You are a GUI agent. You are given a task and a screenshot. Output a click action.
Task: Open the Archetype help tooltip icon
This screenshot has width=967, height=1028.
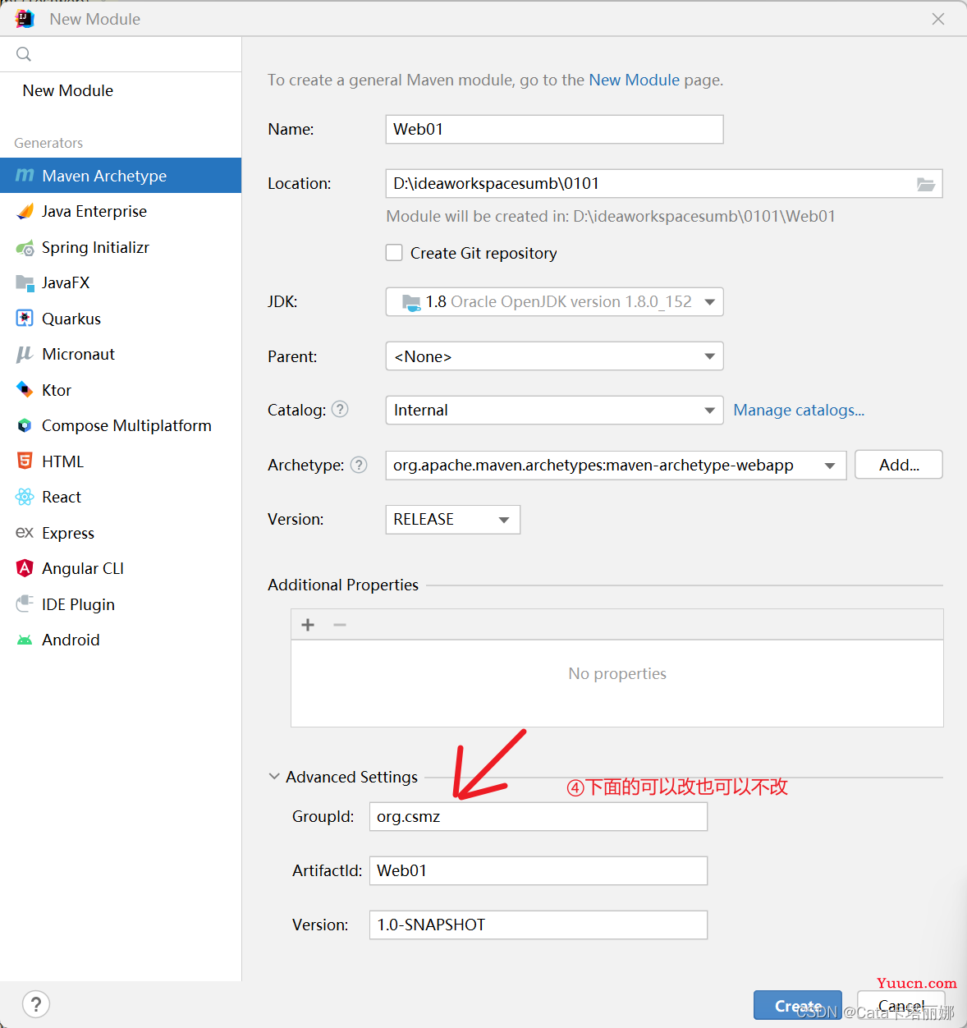pyautogui.click(x=359, y=465)
